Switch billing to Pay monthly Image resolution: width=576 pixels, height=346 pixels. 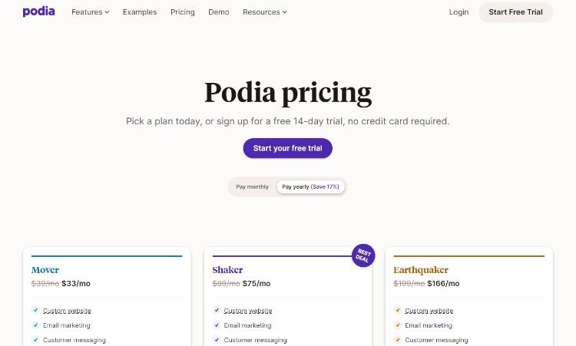pos(252,186)
